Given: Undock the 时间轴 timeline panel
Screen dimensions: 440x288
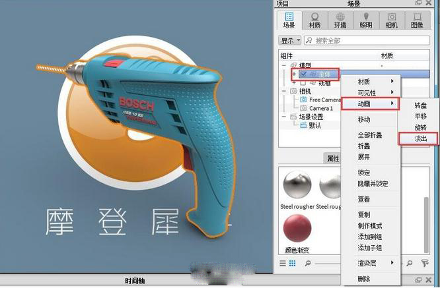Looking at the screenshot, I should pyautogui.click(x=418, y=279).
